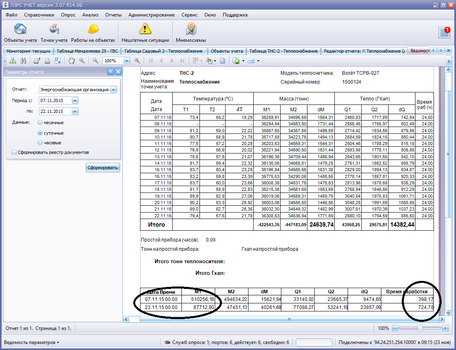The width and height of the screenshot is (456, 350).
Task: Pin the Параметры отчета panel
Action: 110,72
